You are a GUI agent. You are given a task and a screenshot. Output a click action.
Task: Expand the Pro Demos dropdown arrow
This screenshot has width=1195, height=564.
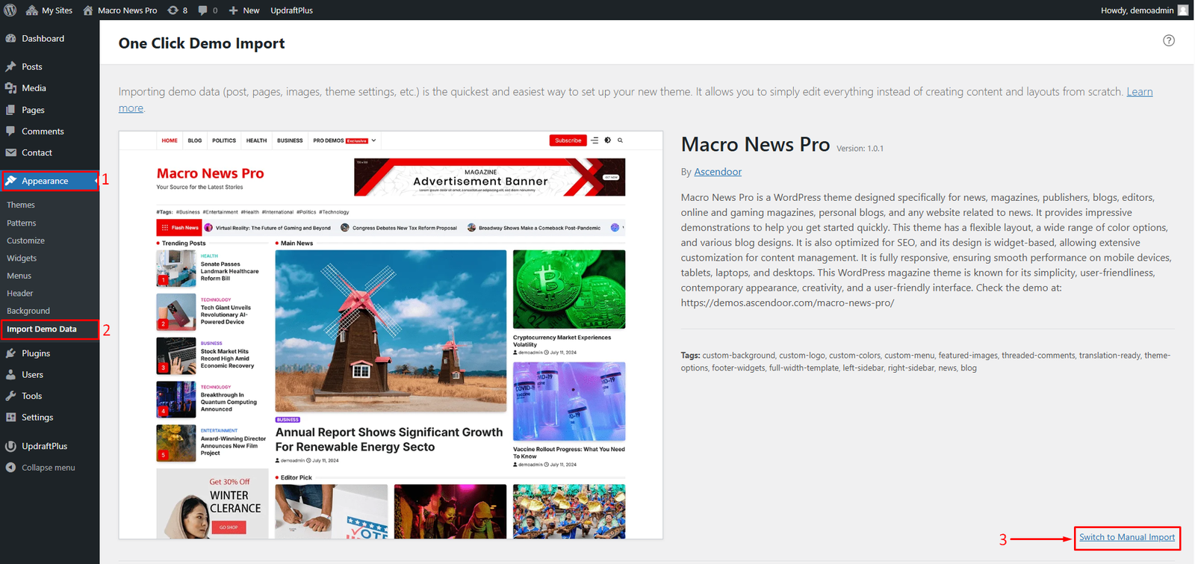[373, 140]
